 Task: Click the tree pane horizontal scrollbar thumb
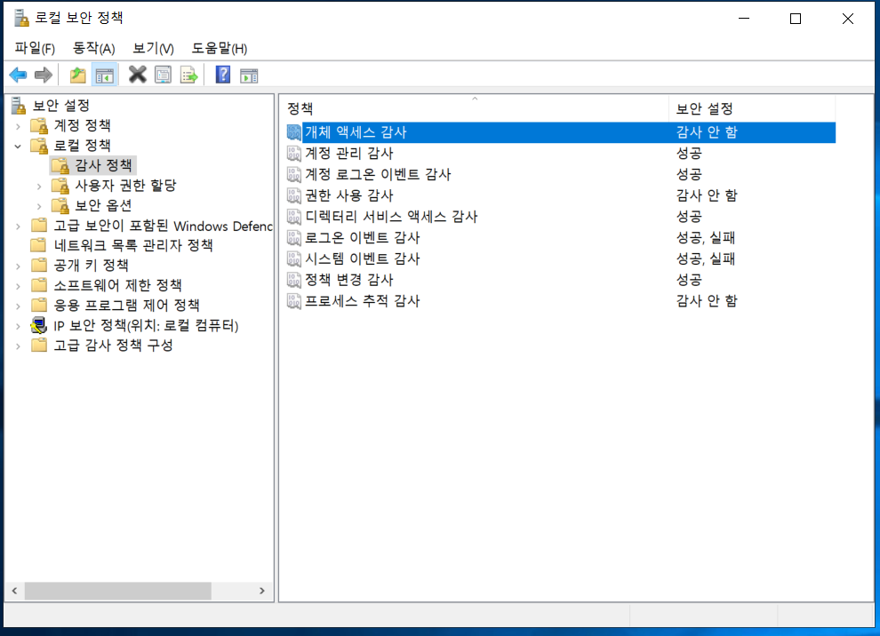click(118, 591)
